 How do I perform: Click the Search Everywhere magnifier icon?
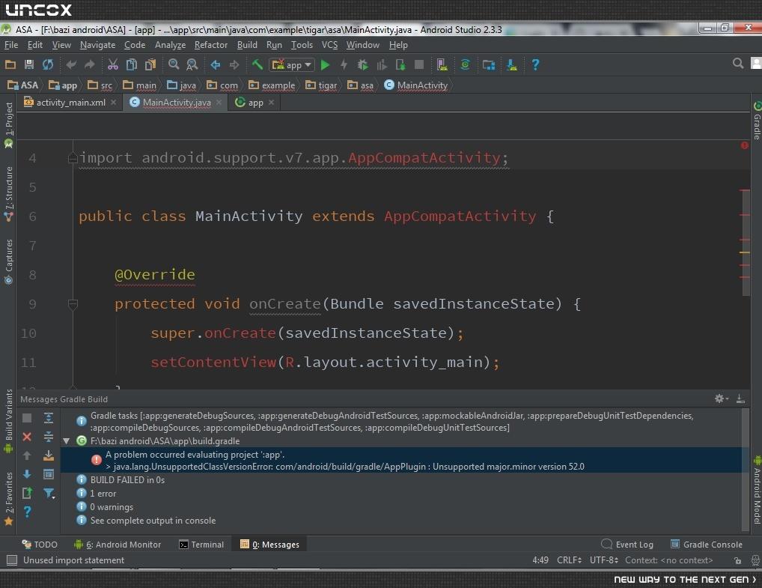click(738, 63)
